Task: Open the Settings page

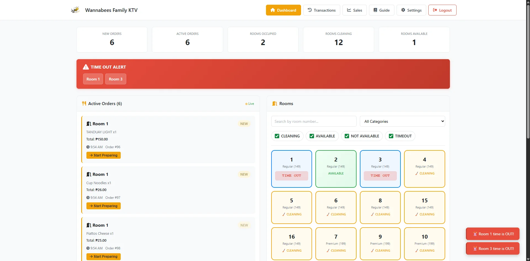Action: (411, 10)
